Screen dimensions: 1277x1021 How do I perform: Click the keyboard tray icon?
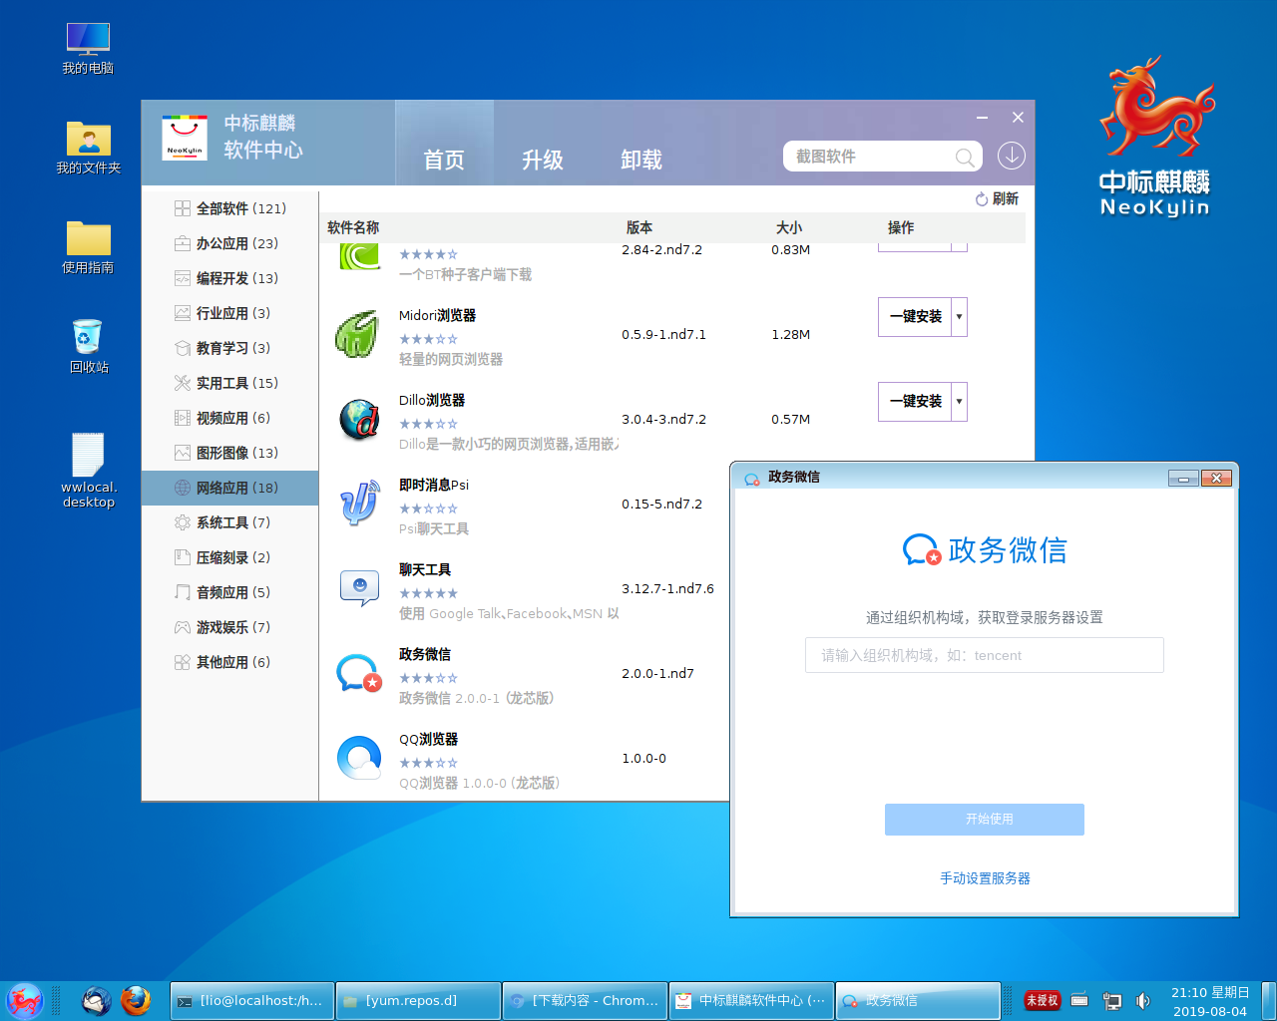point(1079,1000)
